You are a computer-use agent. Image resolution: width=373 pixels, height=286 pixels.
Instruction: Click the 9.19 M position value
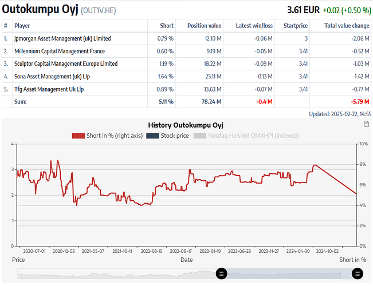pos(214,51)
